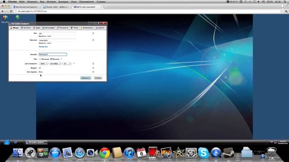
Task: Open the Файл menu
Action: (22, 1)
